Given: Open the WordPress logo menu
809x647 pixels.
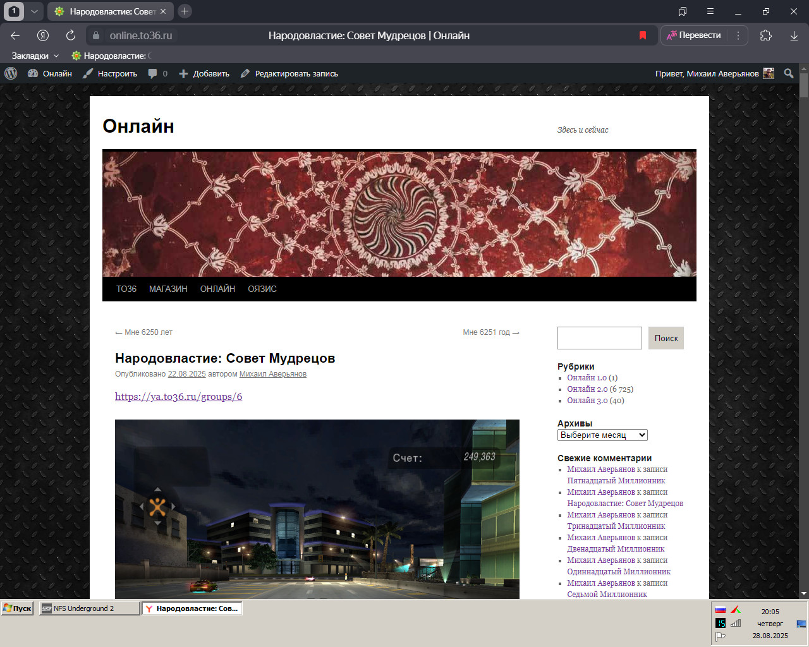Looking at the screenshot, I should 11,73.
